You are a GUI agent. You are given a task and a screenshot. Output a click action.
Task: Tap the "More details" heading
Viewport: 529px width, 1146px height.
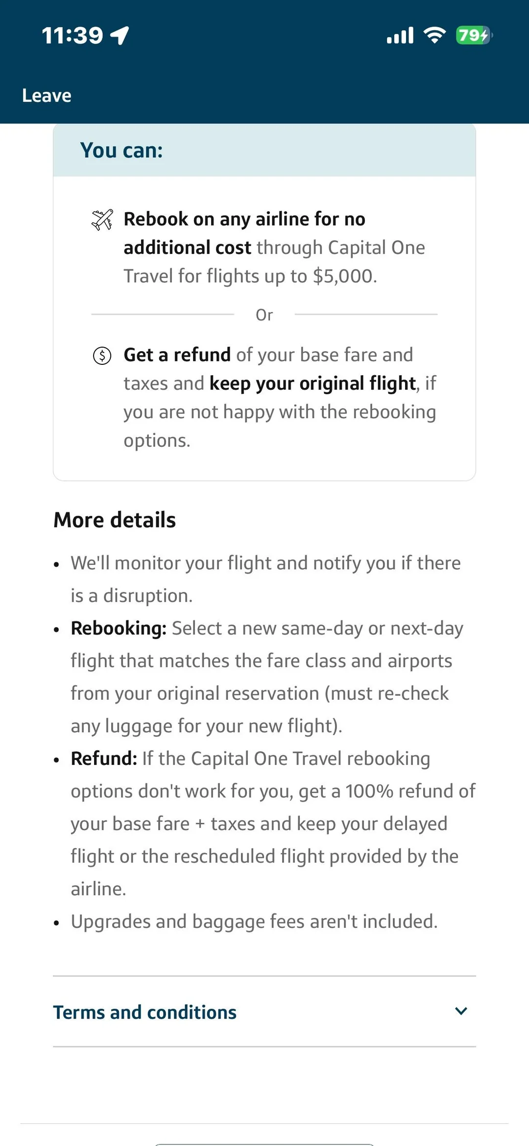click(115, 520)
